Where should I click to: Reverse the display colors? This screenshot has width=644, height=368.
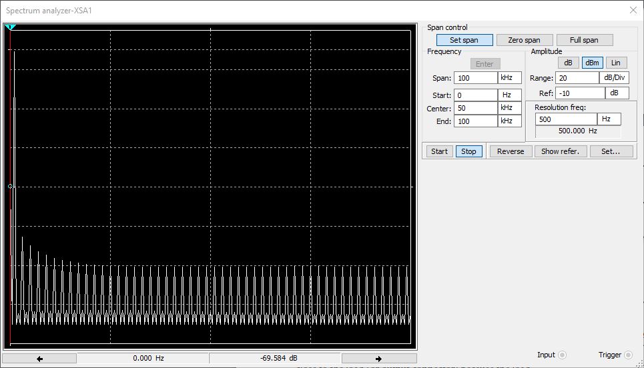point(511,151)
